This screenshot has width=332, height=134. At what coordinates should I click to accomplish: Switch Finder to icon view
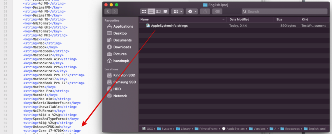click(144, 11)
